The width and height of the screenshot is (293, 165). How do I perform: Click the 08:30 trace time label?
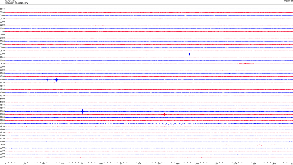[2, 64]
